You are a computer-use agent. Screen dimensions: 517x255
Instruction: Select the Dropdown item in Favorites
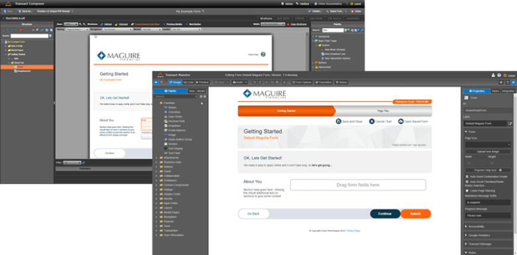click(x=174, y=126)
